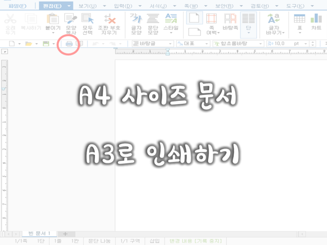Viewport: 327px width, 245px height.
Task: Toggle 삽입 (Insert) mode in status bar
Action: click(154, 241)
